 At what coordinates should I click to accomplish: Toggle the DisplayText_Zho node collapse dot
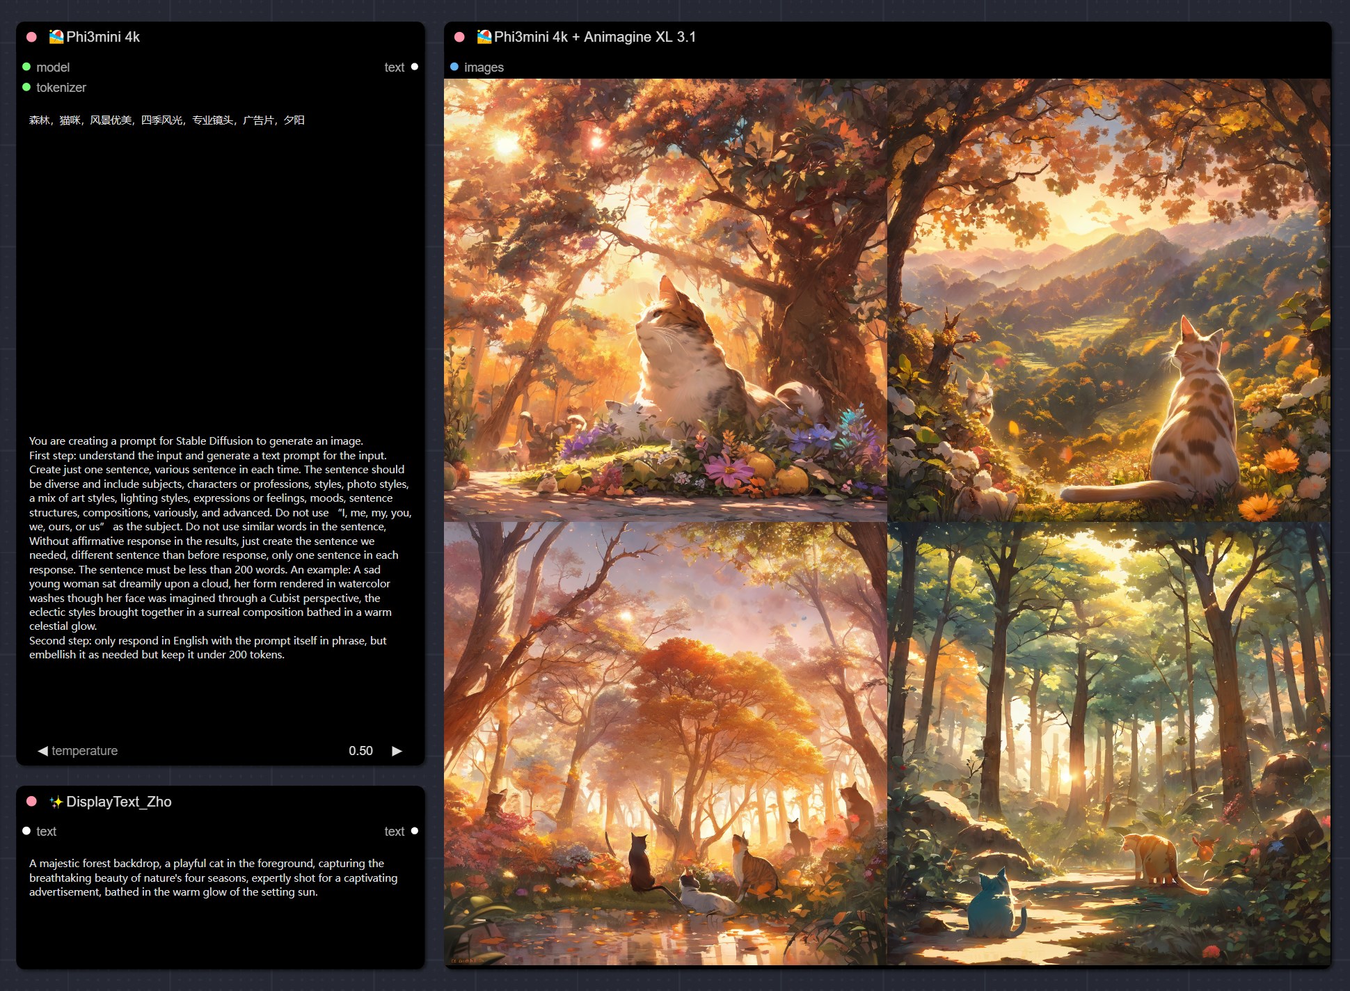tap(31, 802)
